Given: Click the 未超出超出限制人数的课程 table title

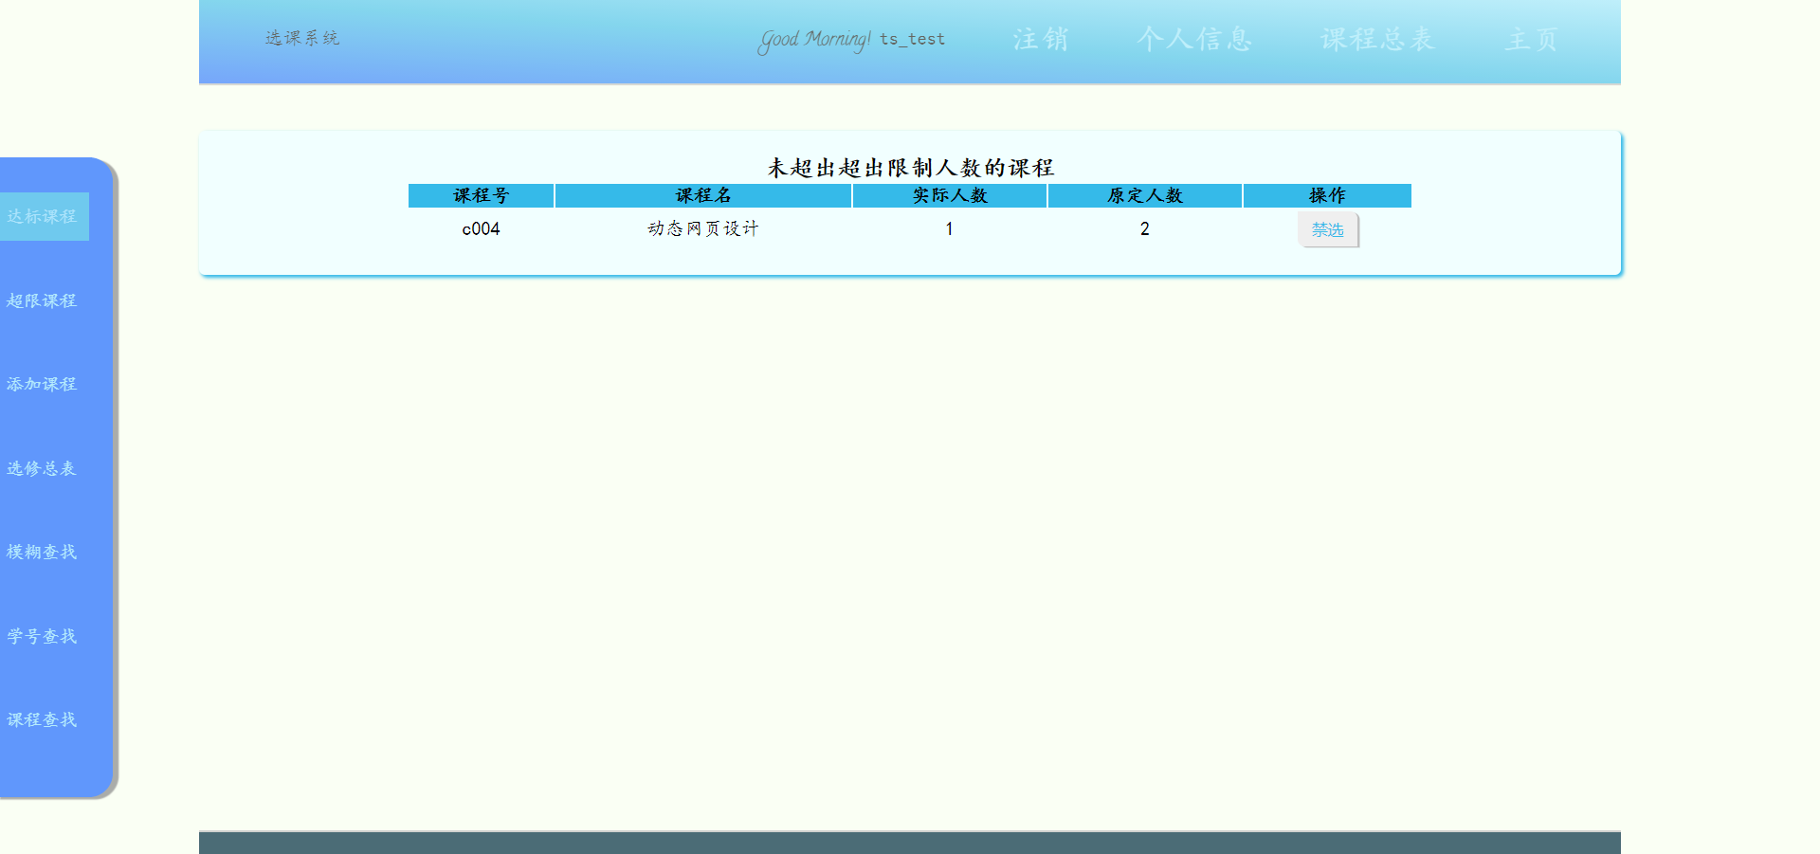Looking at the screenshot, I should pos(910,168).
